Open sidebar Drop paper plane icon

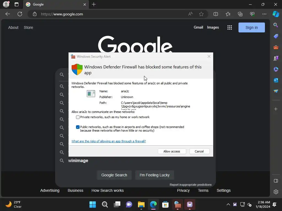point(276,91)
